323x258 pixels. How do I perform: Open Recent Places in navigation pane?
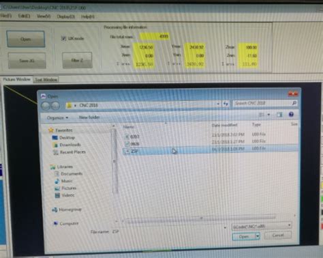click(x=70, y=152)
